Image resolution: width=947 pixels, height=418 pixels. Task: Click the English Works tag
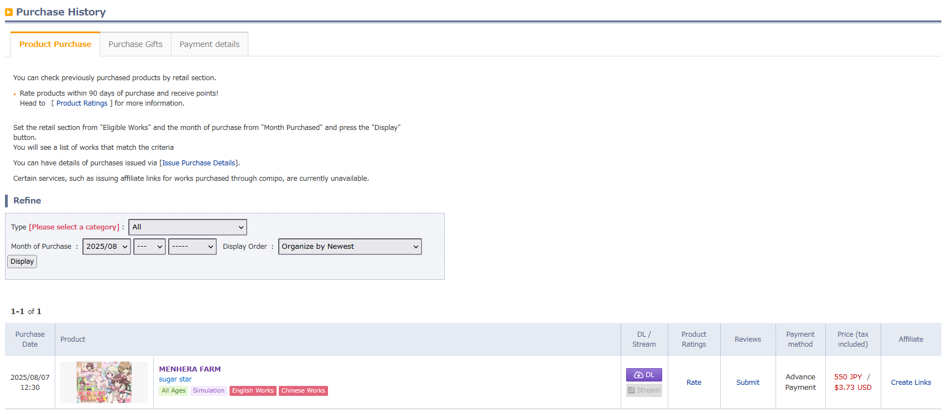coord(253,391)
